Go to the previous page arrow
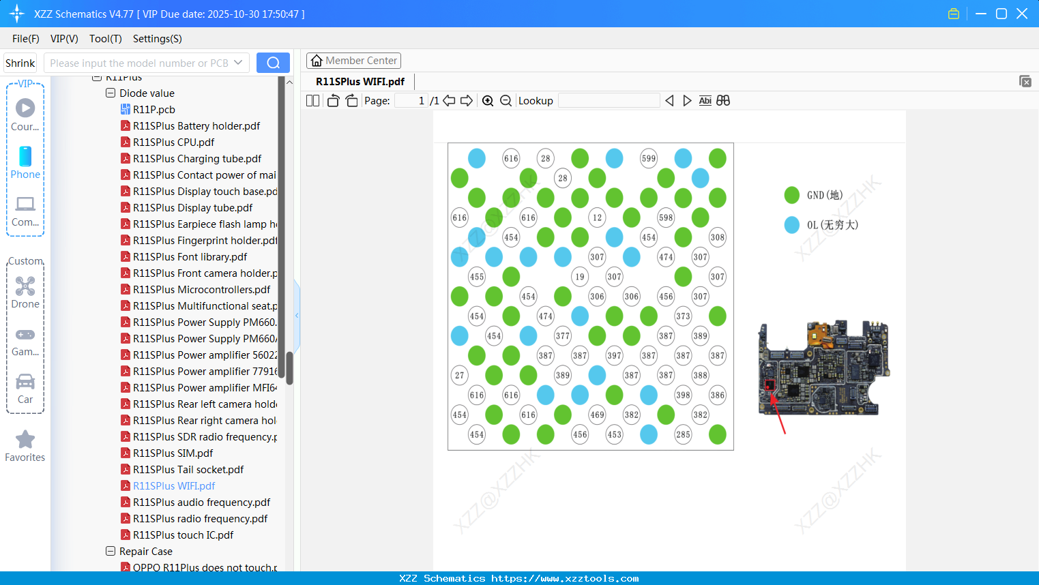 (449, 101)
